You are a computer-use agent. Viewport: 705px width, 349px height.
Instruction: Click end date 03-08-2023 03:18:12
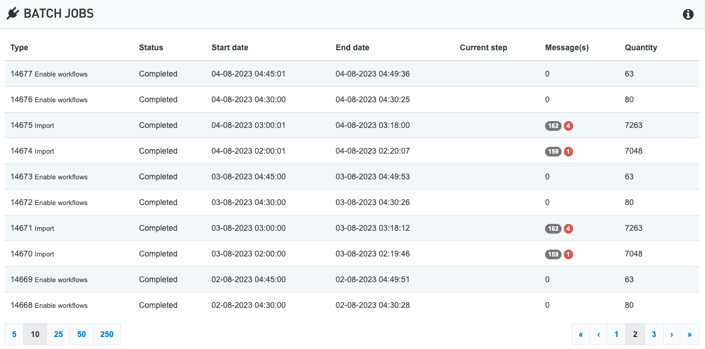coord(372,228)
